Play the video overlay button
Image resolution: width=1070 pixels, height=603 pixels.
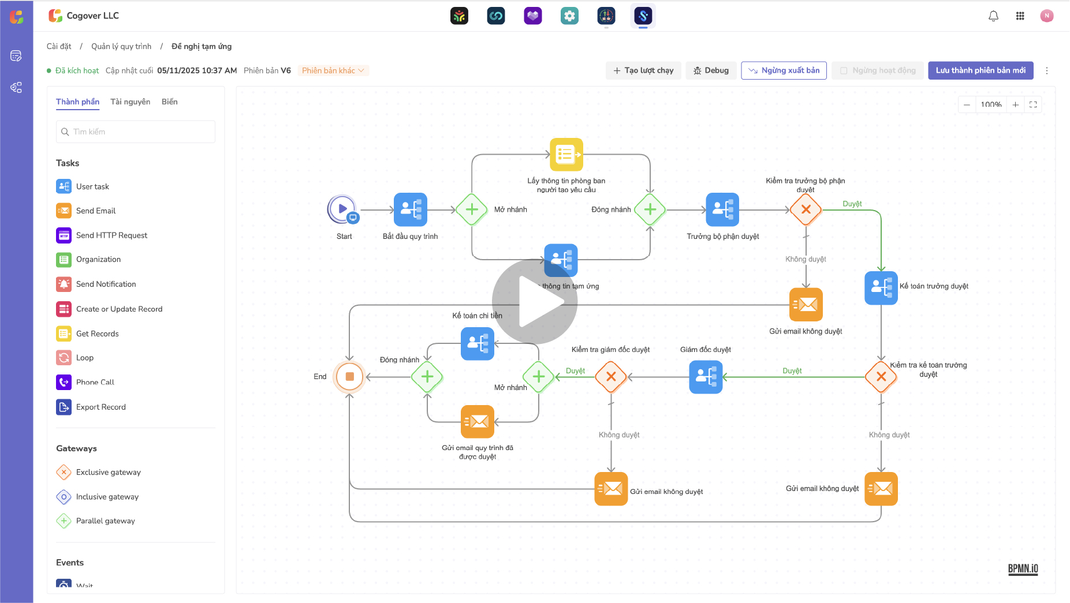point(535,301)
